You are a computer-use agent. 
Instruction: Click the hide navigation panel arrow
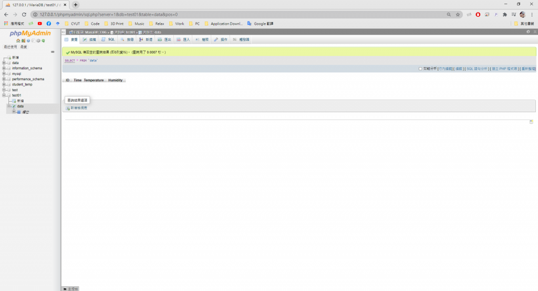click(x=64, y=32)
